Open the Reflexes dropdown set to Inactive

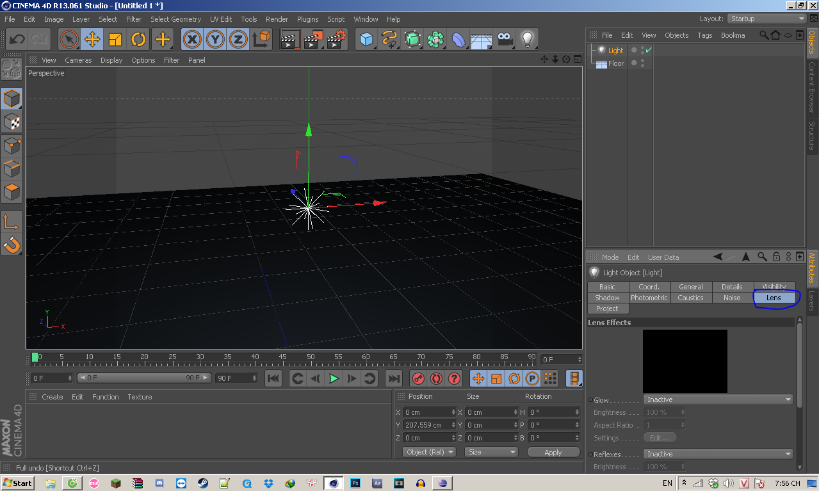(x=718, y=454)
